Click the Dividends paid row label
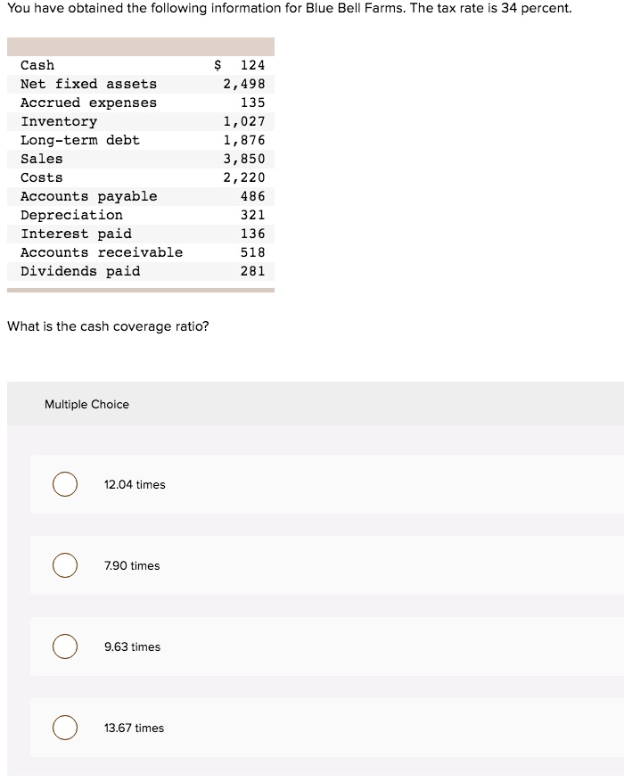 click(x=80, y=271)
